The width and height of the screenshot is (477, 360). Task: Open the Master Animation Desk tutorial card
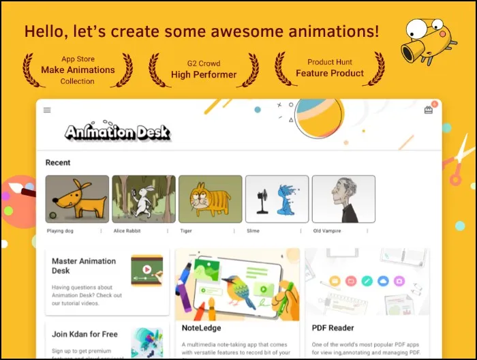pos(107,282)
